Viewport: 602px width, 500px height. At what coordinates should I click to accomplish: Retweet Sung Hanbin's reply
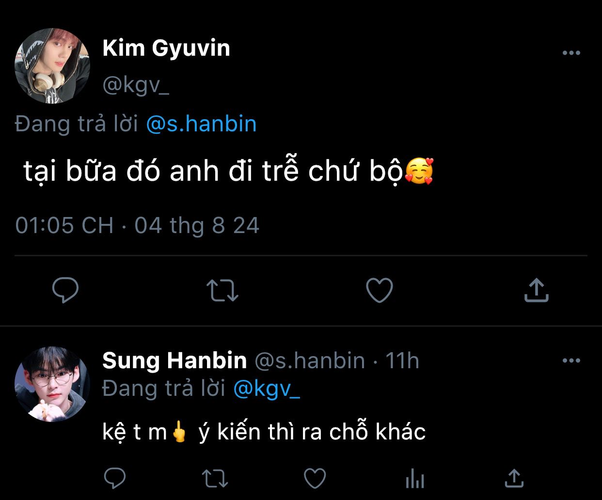pyautogui.click(x=215, y=478)
